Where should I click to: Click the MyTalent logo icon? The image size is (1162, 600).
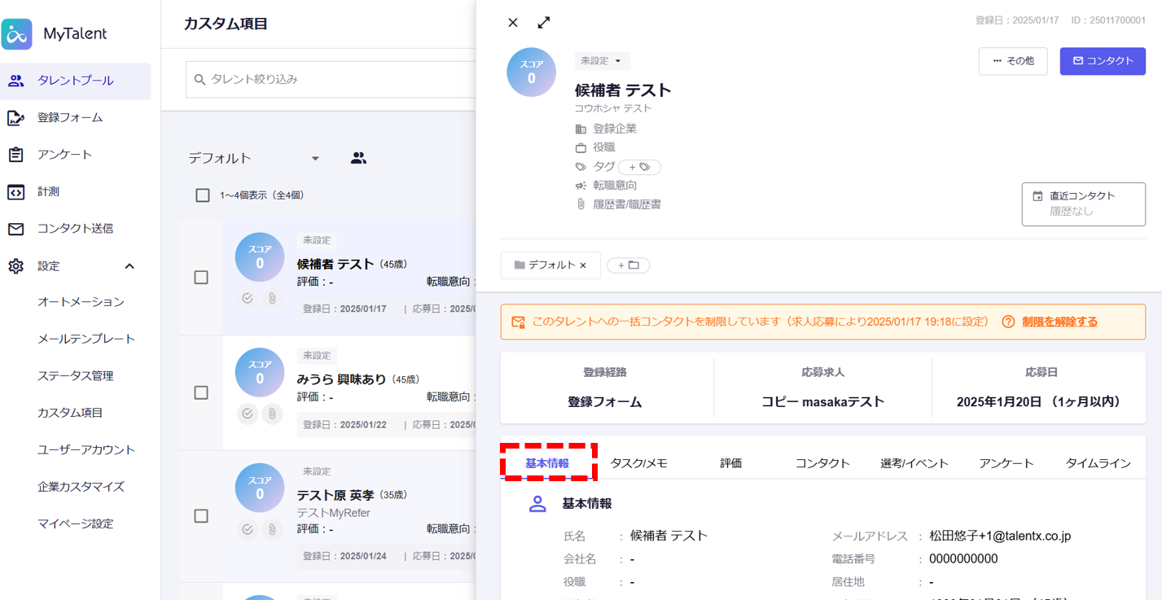click(x=17, y=34)
